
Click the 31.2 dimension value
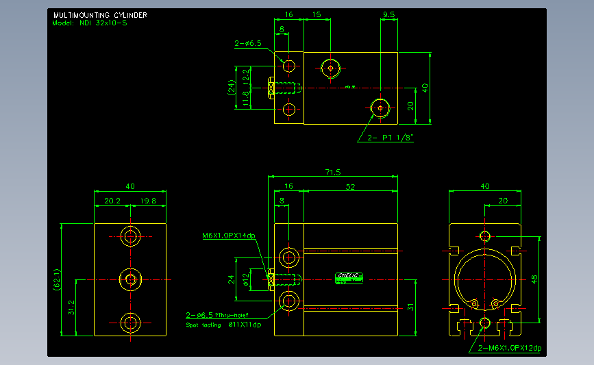click(x=71, y=307)
